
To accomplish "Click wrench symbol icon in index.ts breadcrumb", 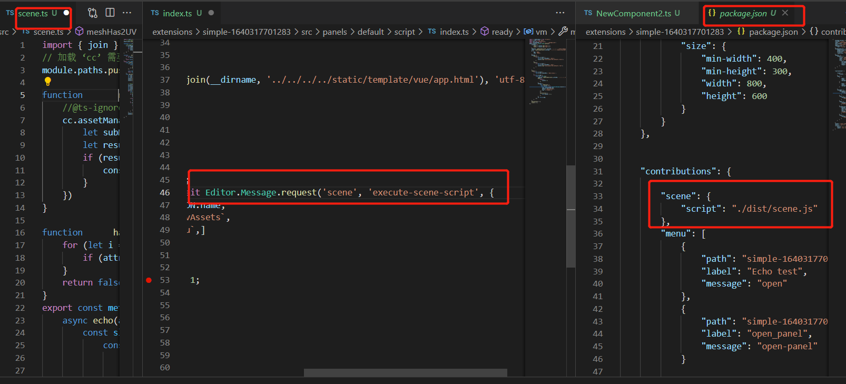I will [563, 31].
